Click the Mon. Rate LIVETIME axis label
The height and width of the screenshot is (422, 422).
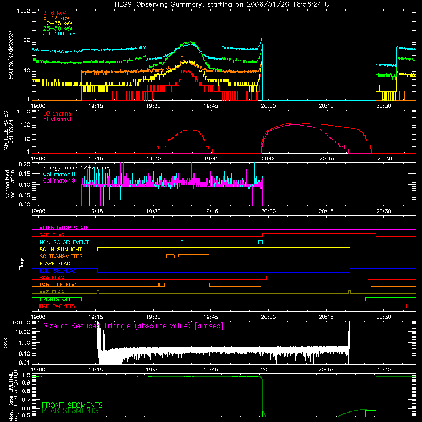coord(13,396)
